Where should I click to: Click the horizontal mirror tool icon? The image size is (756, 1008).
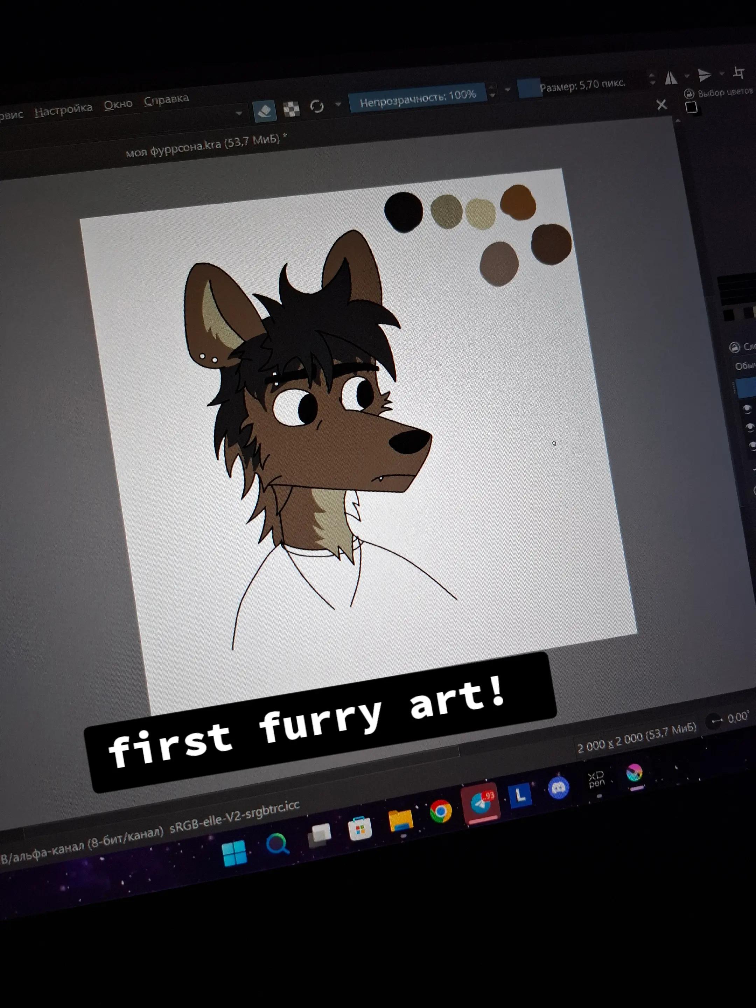point(671,78)
